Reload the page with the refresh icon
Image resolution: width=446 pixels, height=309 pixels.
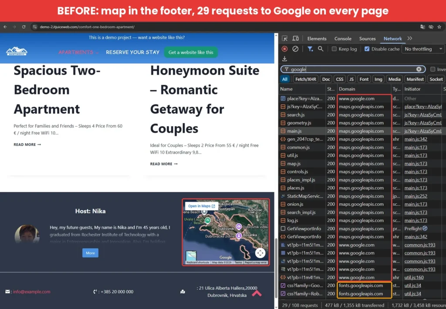(x=24, y=27)
